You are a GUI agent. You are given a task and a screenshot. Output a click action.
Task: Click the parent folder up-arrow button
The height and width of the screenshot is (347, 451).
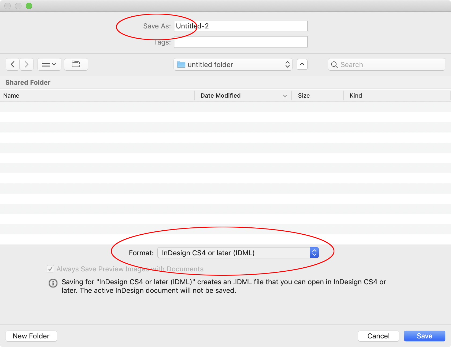point(302,64)
